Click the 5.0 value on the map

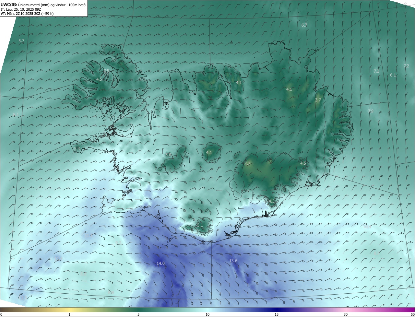168,155
